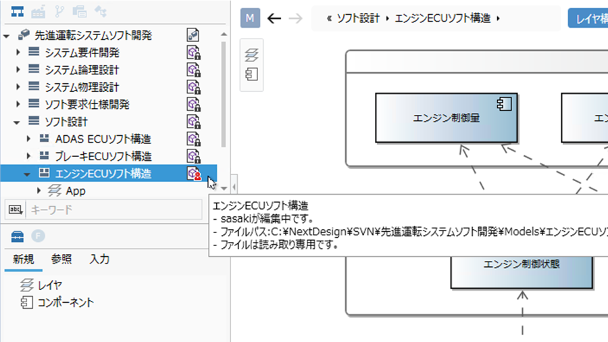Image resolution: width=608 pixels, height=342 pixels.
Task: Click the editing-user status icon on エンジンECUソフト構造
Action: (194, 174)
